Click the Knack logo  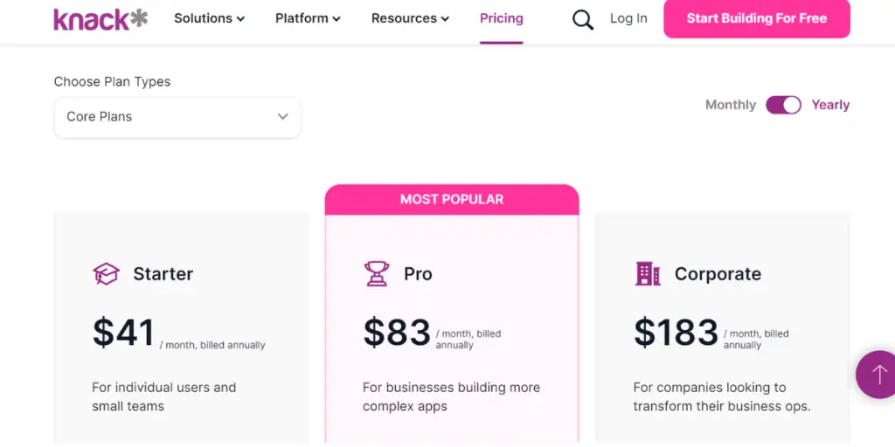(x=101, y=19)
